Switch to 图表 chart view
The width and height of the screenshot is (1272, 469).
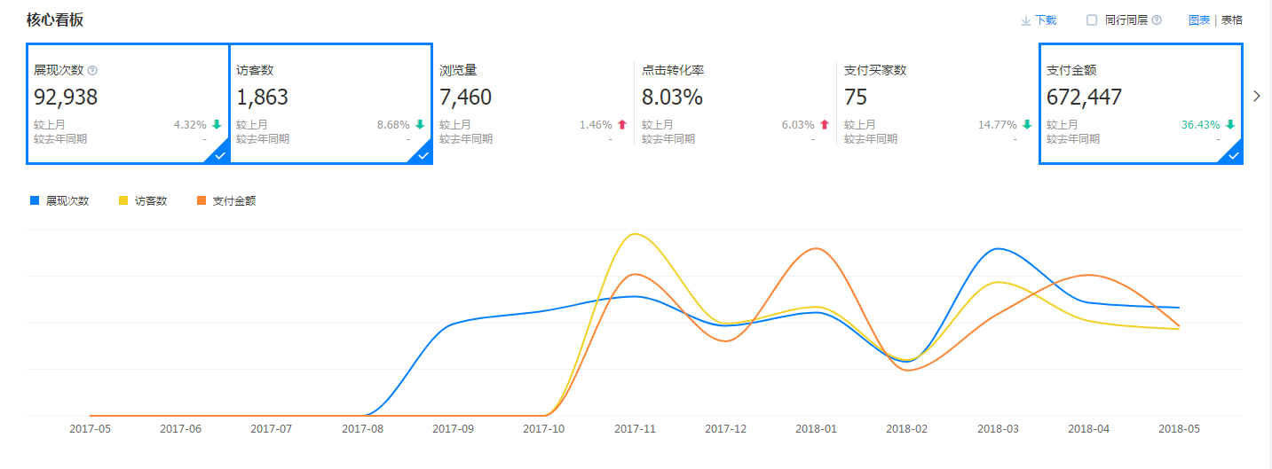[1199, 20]
